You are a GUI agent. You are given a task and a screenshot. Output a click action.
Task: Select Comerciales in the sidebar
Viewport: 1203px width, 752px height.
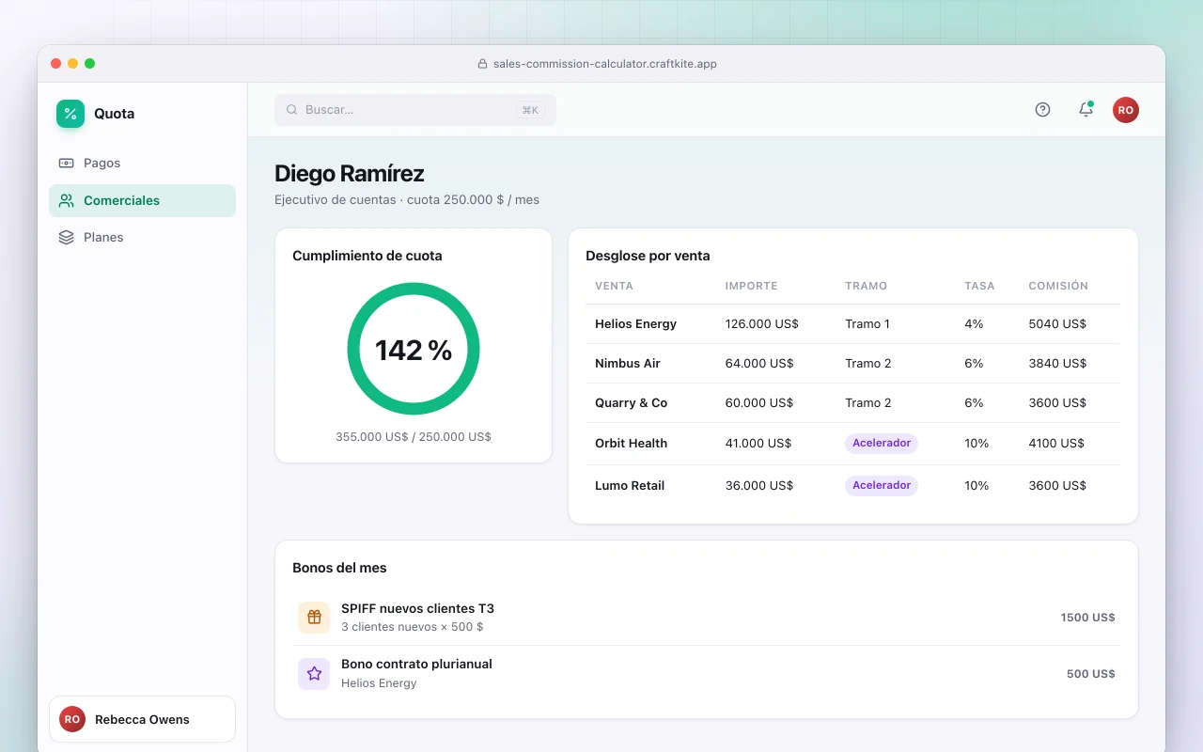[x=142, y=200]
